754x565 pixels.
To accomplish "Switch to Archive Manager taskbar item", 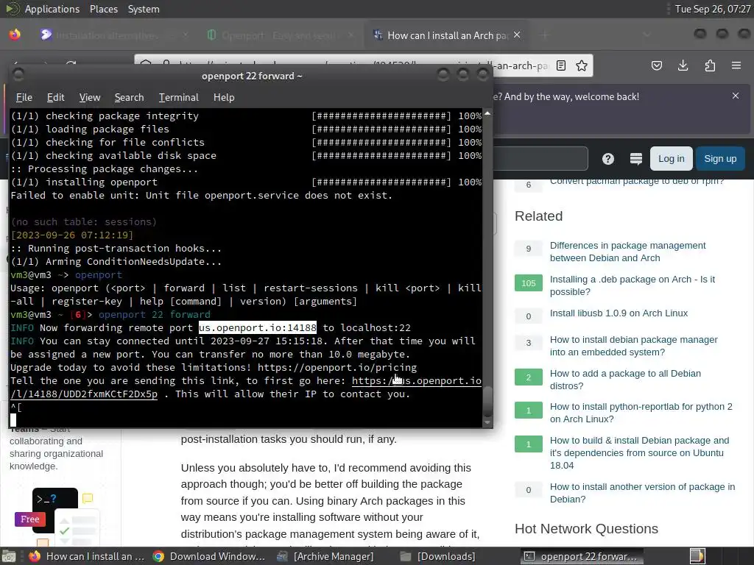I will tap(326, 556).
